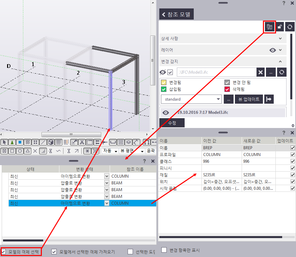Screen dimensions: 296x257
Task: Open the 참조 모델 panel help question mark
Action: pyautogui.click(x=284, y=3)
